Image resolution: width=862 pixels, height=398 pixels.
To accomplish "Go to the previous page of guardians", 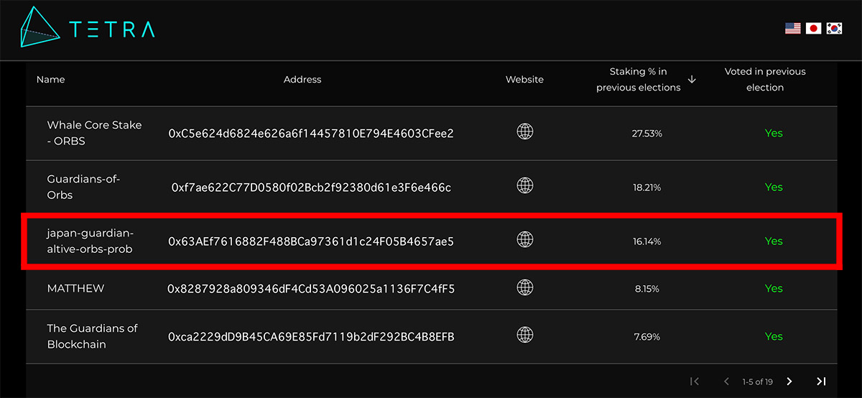I will point(726,381).
